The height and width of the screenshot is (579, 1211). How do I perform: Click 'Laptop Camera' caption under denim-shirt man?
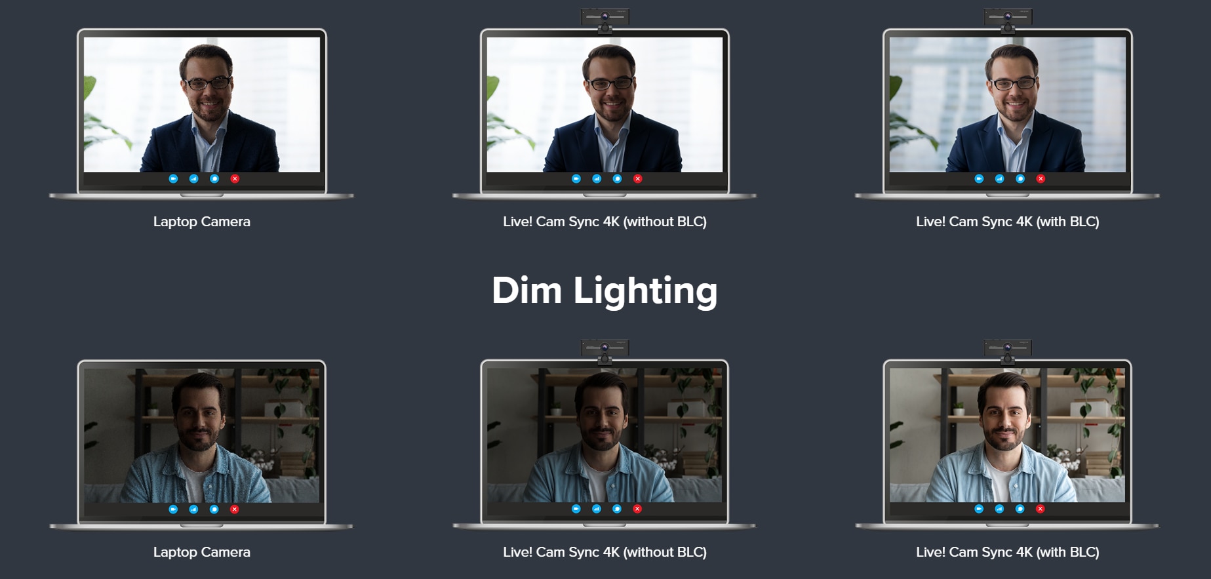[x=202, y=552]
